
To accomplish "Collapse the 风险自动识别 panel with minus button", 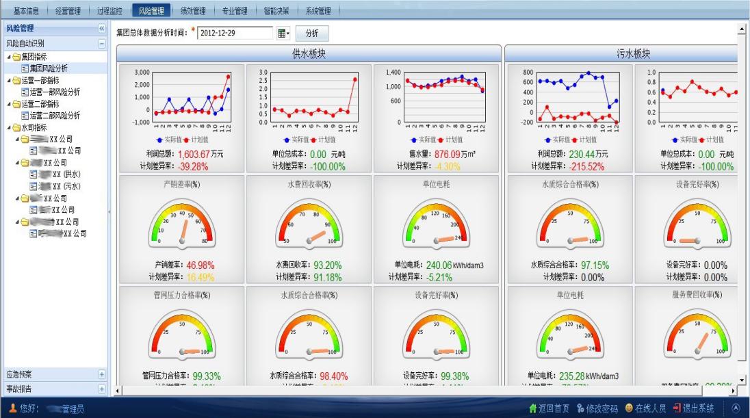I will coord(102,43).
